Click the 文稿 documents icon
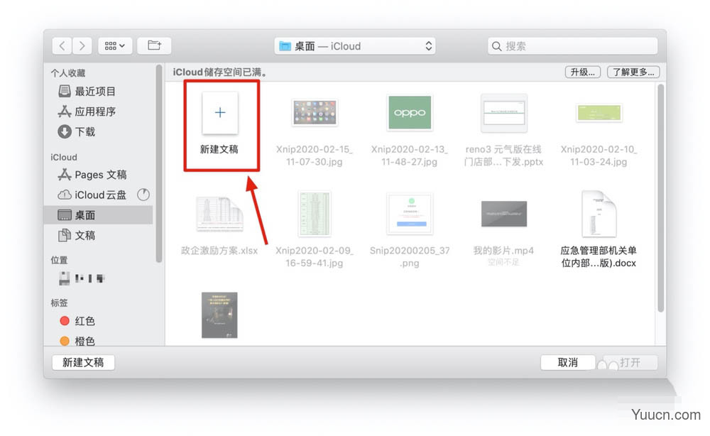Screen dimensions: 710x436 (65, 236)
